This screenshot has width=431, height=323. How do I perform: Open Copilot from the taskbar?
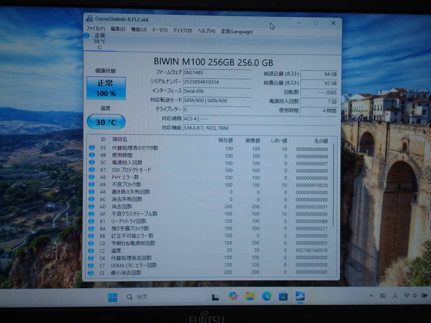[x=233, y=296]
